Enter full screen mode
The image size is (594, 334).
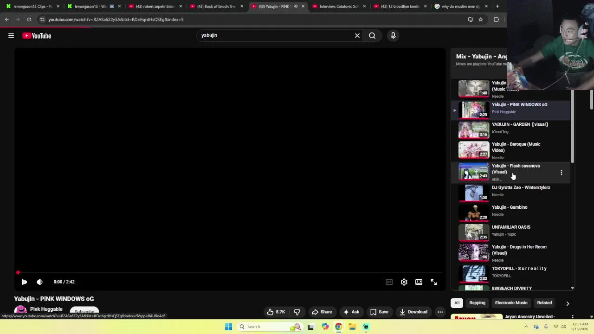point(433,282)
